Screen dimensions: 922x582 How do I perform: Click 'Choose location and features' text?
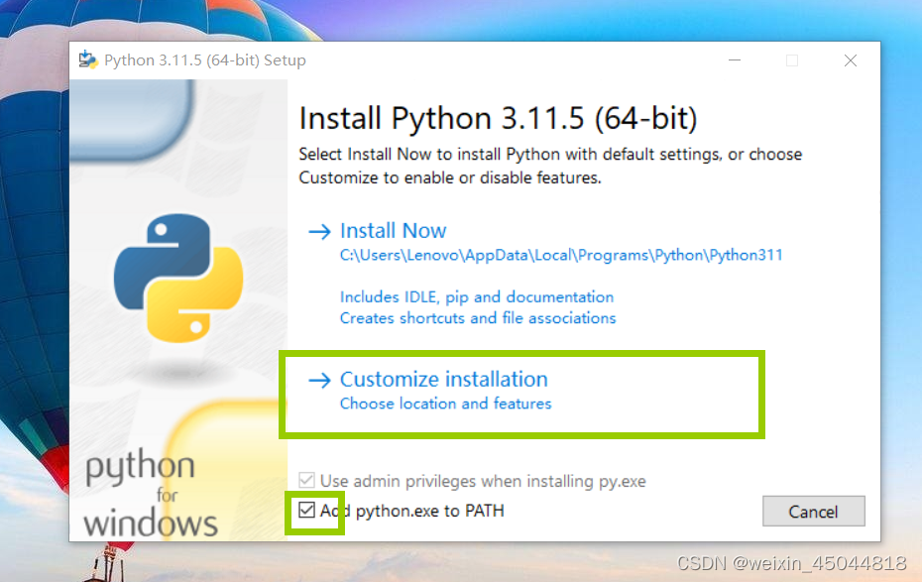(x=446, y=404)
